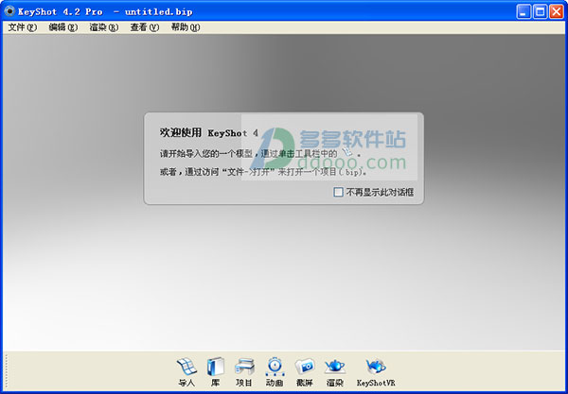This screenshot has height=394, width=568.
Task: Maximize the KeyShot window
Action: [x=540, y=11]
